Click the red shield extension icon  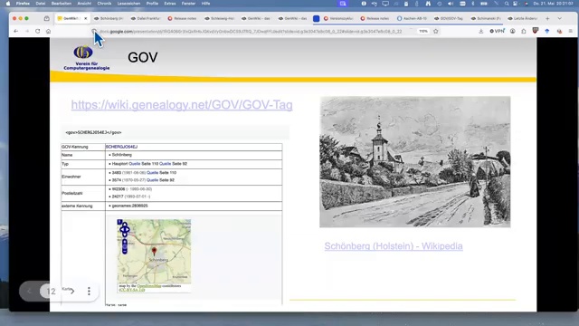535,31
